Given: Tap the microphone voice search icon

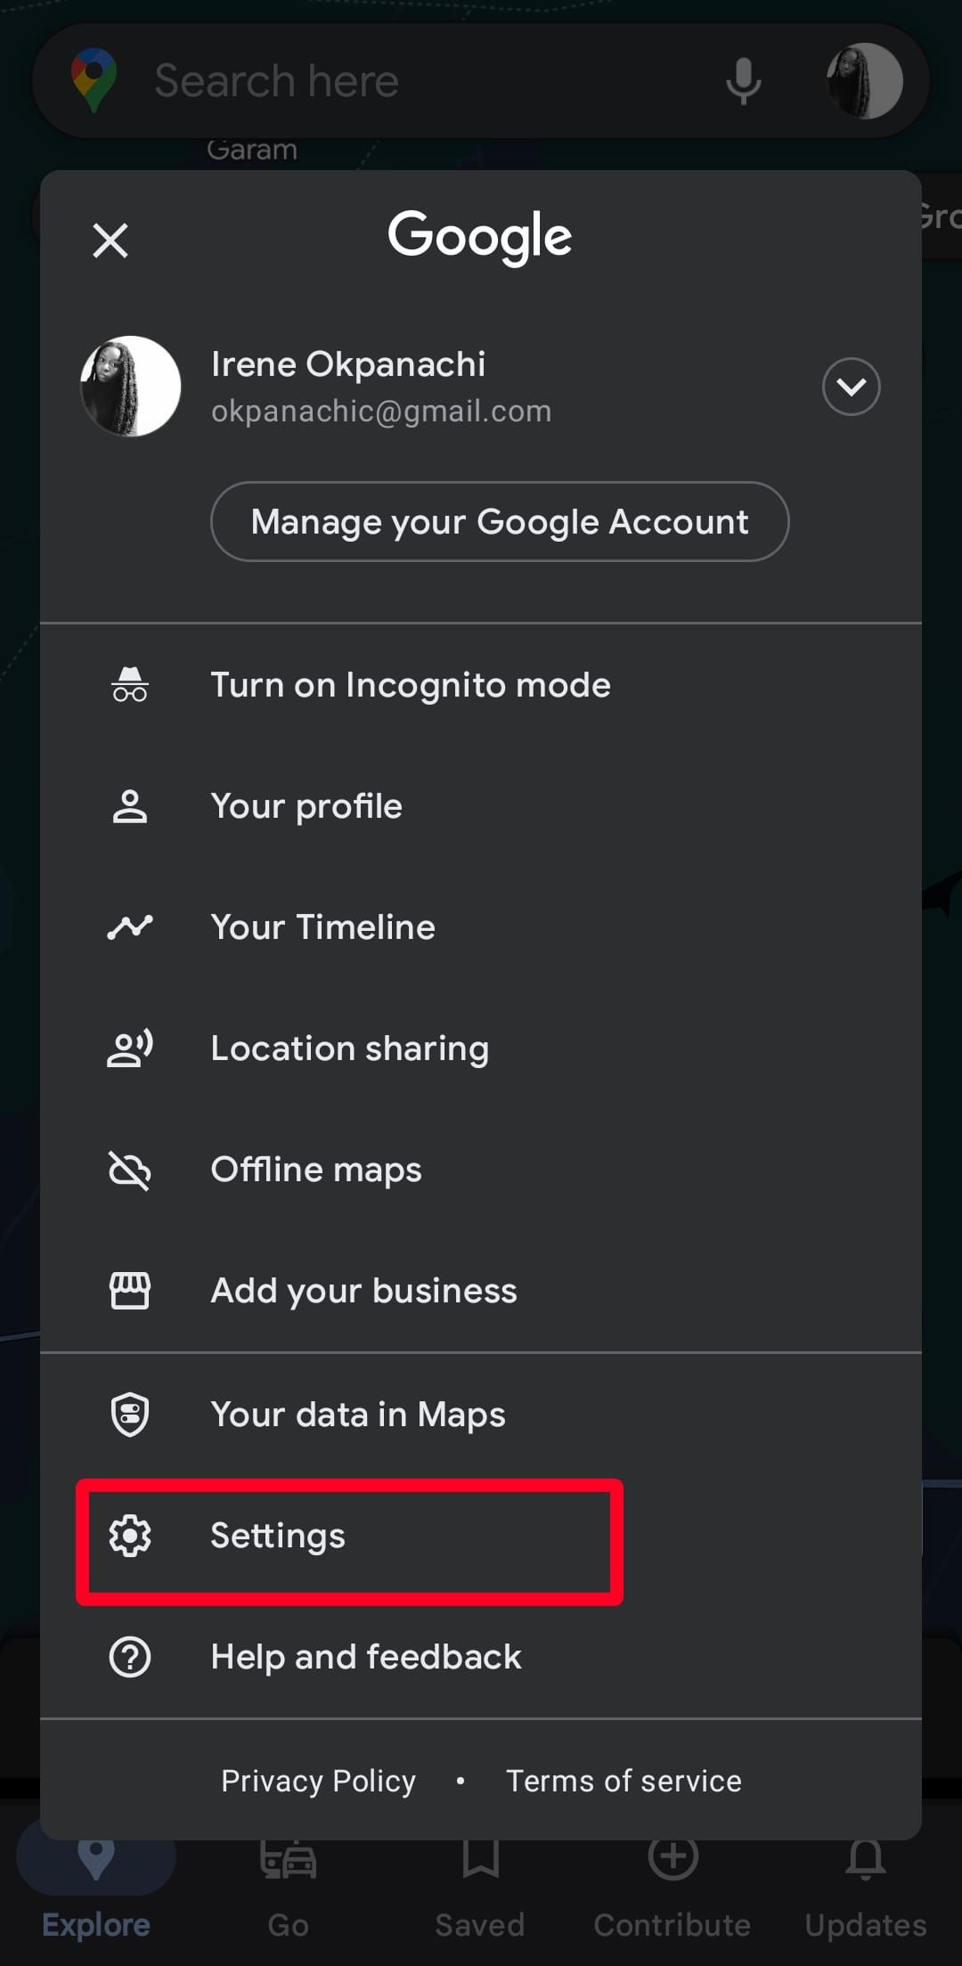Looking at the screenshot, I should 743,82.
